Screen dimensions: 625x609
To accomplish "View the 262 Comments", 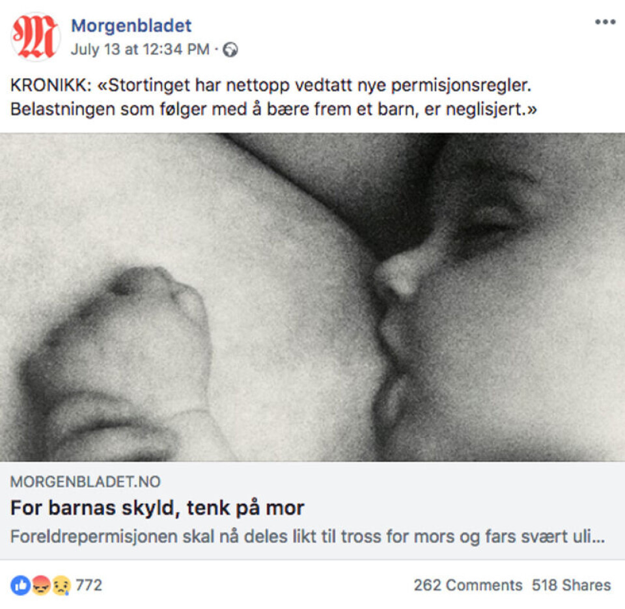I will pos(467,585).
